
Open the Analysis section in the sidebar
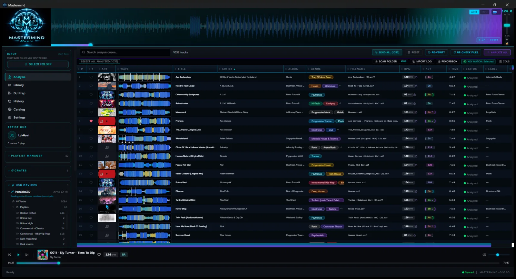(38, 77)
